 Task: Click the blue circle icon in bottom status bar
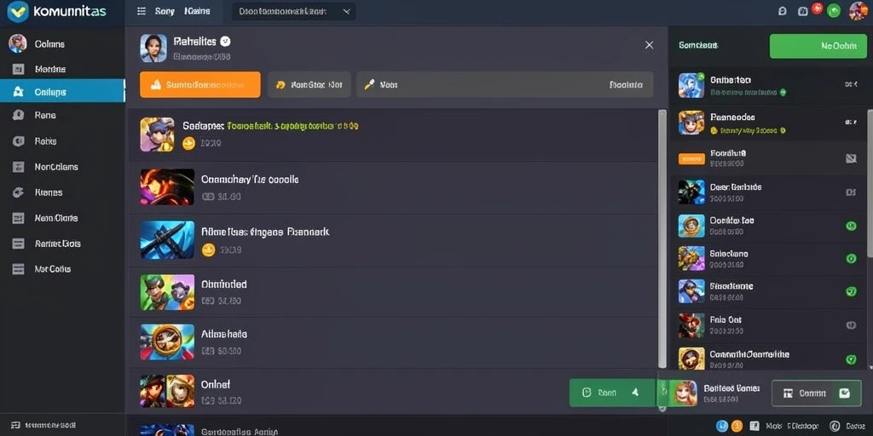(x=722, y=426)
